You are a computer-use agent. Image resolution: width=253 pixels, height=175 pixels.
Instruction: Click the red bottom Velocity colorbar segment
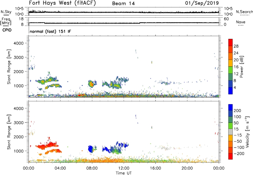pyautogui.click(x=231, y=156)
